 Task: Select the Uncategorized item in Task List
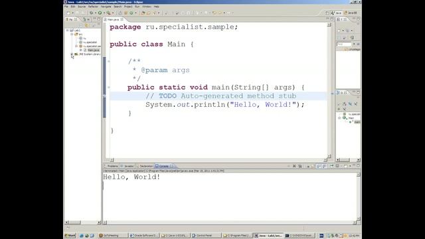coord(353,49)
